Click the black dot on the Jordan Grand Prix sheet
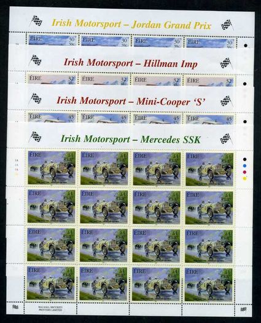261x323 pixels. (246, 46)
